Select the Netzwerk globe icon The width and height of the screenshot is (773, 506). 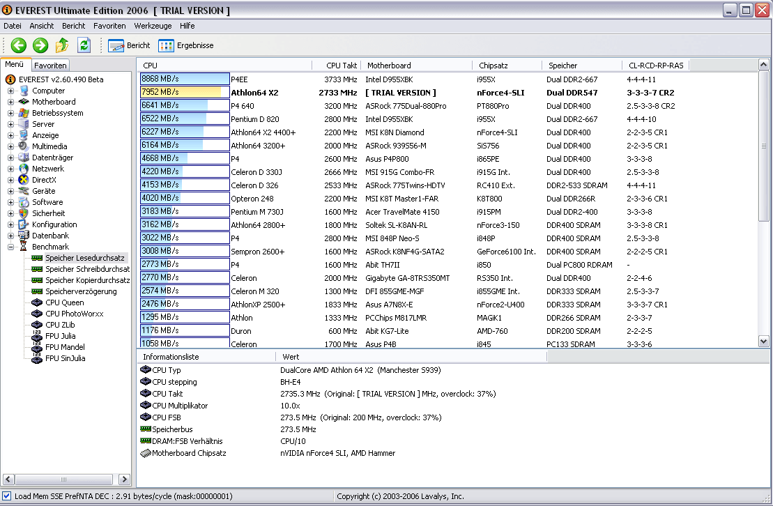[24, 169]
